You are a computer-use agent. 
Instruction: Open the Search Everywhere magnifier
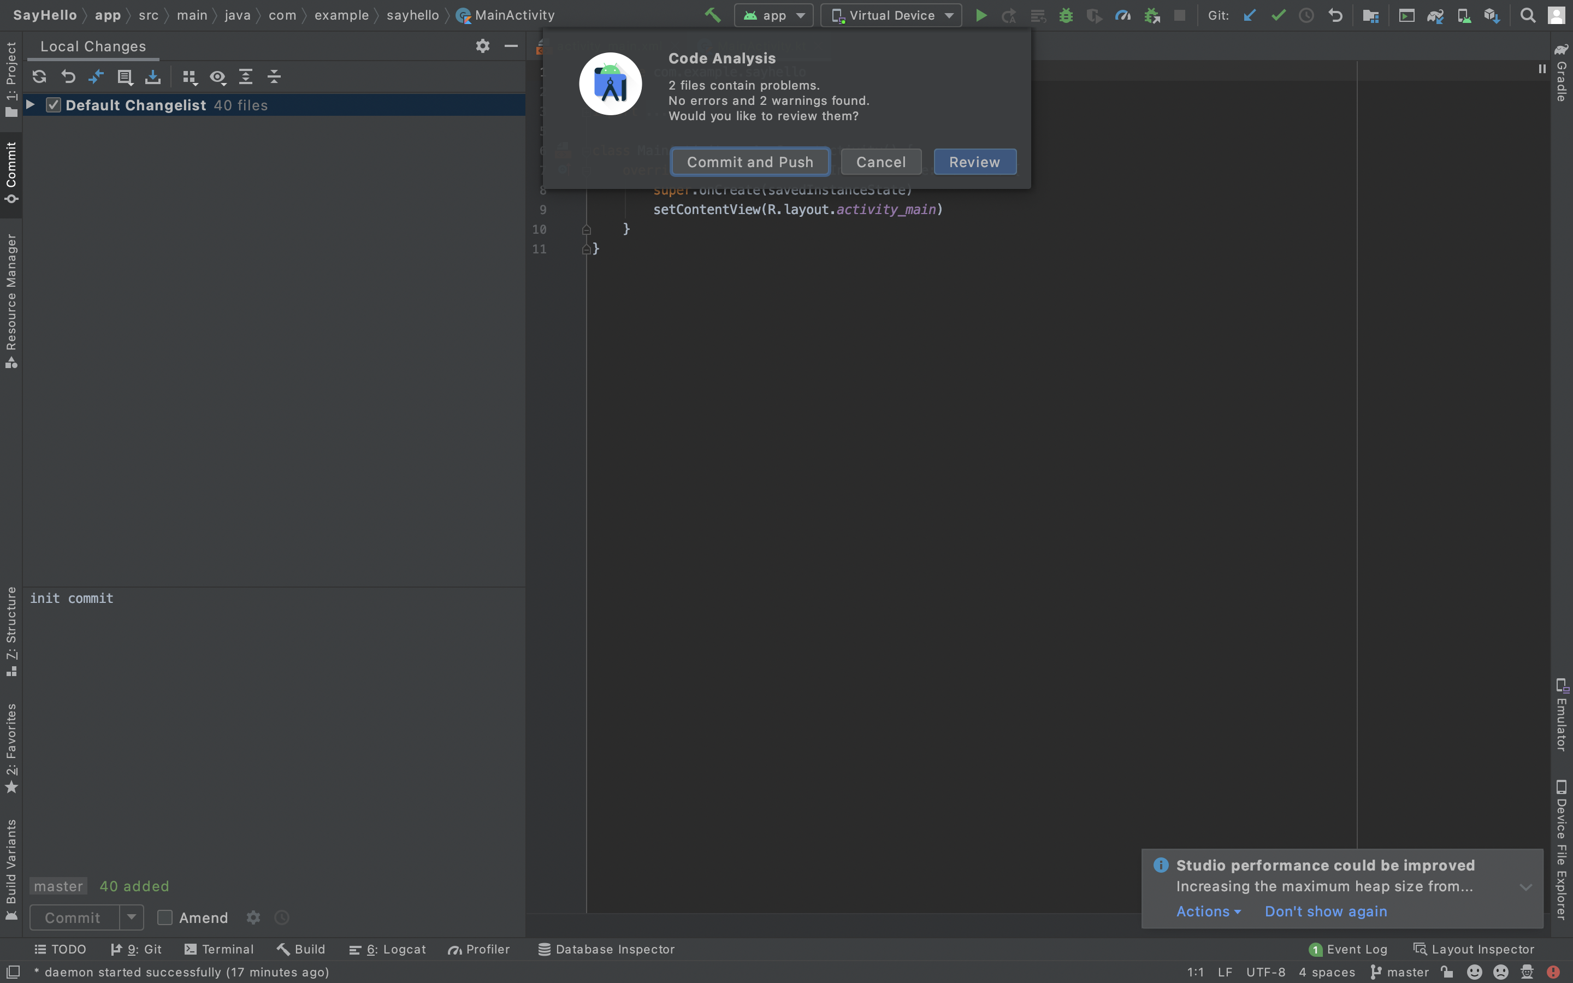pos(1528,15)
